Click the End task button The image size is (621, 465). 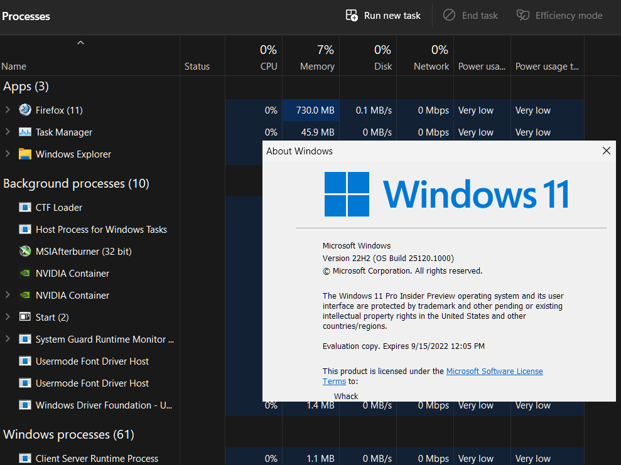tap(470, 16)
